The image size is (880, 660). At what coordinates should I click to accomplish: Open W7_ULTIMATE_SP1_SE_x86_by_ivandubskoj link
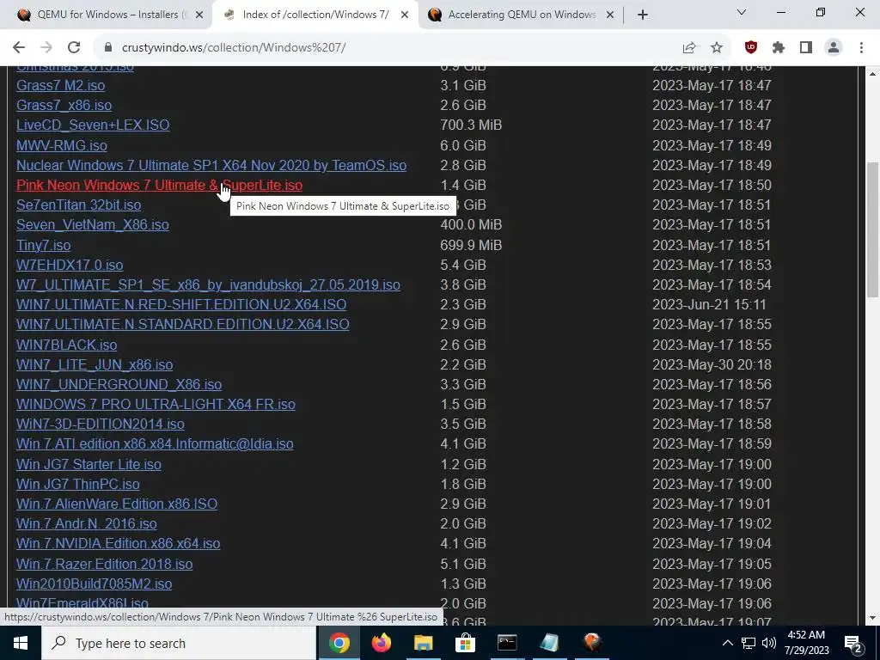[x=208, y=284]
